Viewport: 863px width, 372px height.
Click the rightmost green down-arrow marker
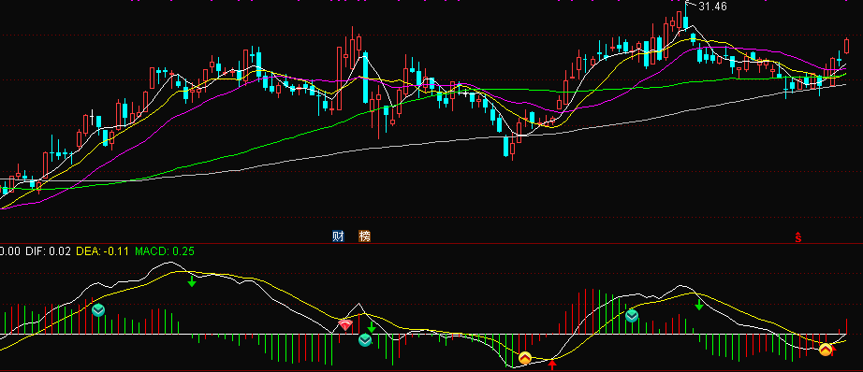coord(699,304)
